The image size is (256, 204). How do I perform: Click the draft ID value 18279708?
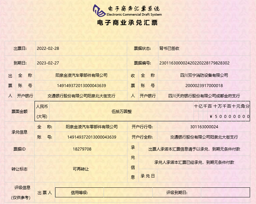pyautogui.click(x=82, y=149)
